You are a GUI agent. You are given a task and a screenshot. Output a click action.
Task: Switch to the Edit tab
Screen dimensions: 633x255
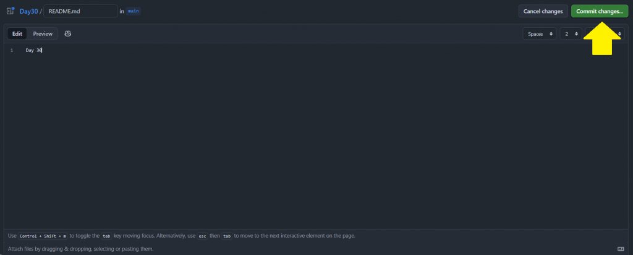tap(17, 33)
